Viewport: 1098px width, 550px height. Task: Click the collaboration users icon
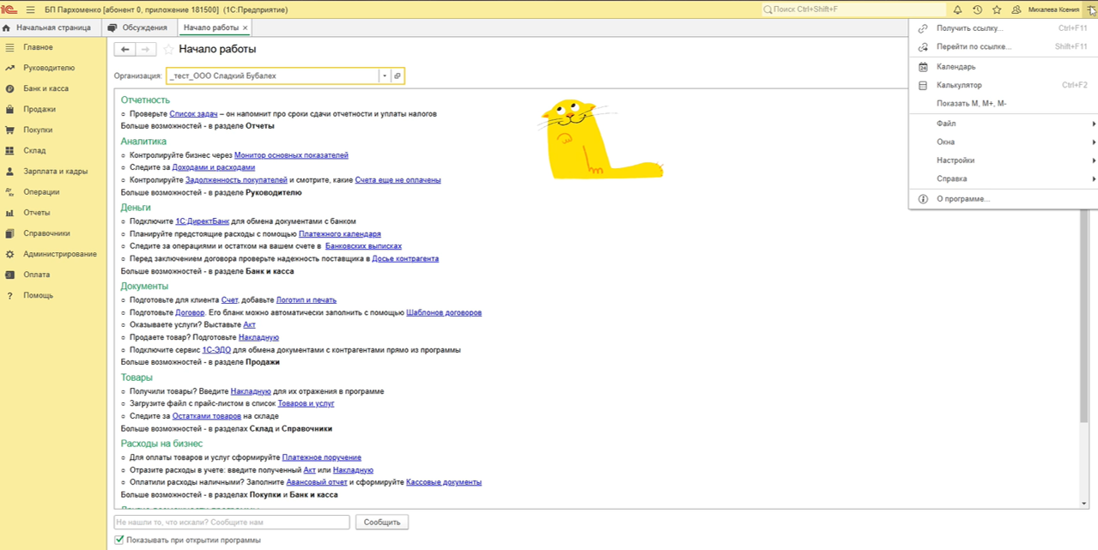[x=1016, y=9]
